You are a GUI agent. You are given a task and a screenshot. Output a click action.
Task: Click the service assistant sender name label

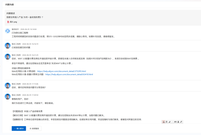[x=15, y=29]
